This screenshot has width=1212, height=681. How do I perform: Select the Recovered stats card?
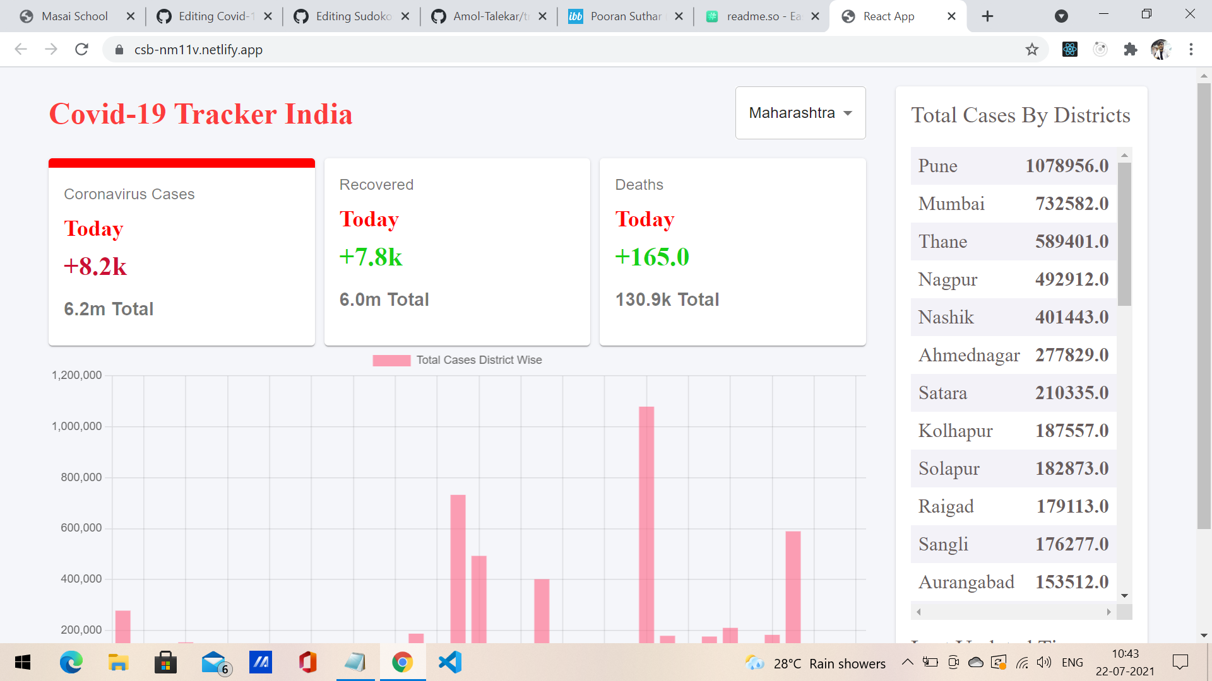tap(457, 252)
